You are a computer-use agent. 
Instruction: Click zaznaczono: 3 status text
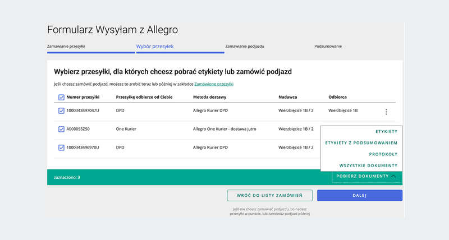coord(67,177)
